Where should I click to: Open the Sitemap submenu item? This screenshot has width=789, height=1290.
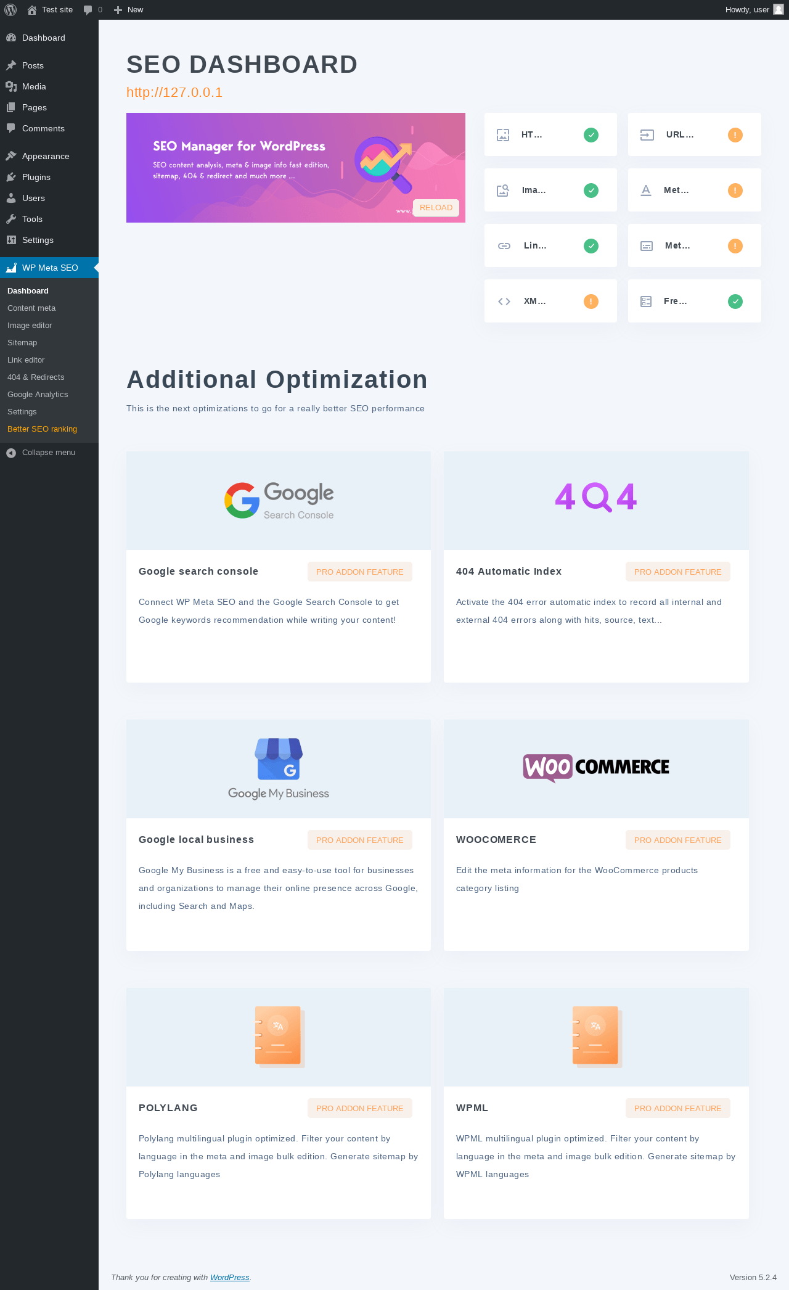[22, 343]
